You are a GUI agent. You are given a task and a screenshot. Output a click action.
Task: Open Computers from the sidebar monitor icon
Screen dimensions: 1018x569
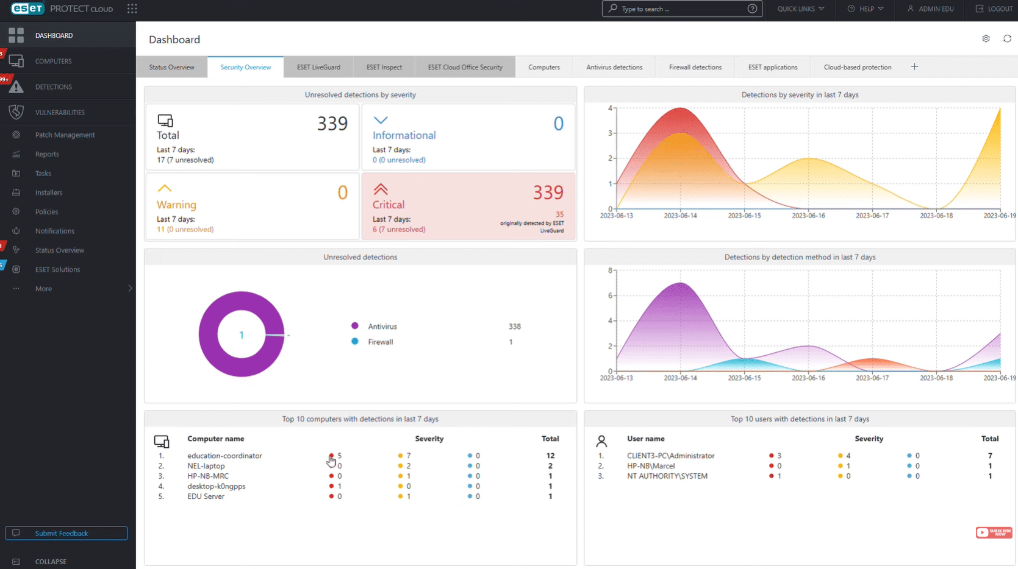click(x=16, y=61)
